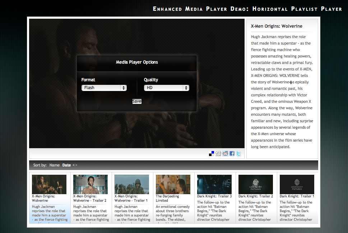Image resolution: width=348 pixels, height=233 pixels.
Task: Click the Media Player Options header
Action: [x=137, y=62]
